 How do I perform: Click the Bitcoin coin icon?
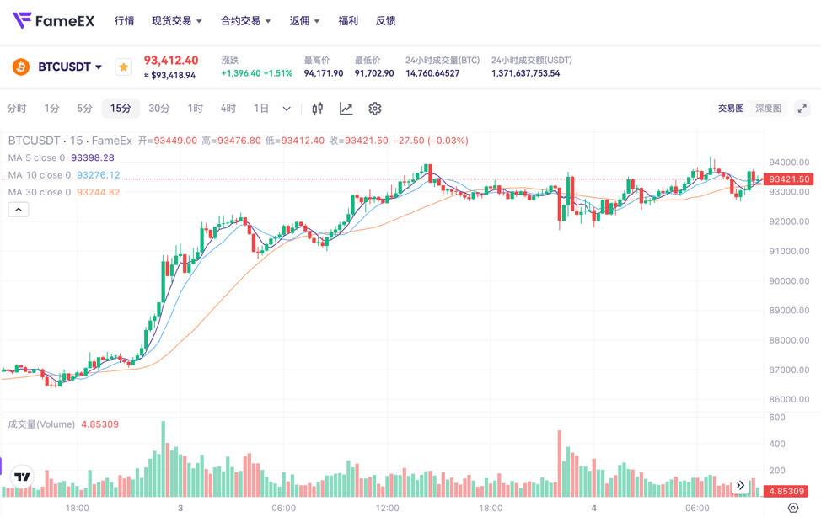(21, 67)
